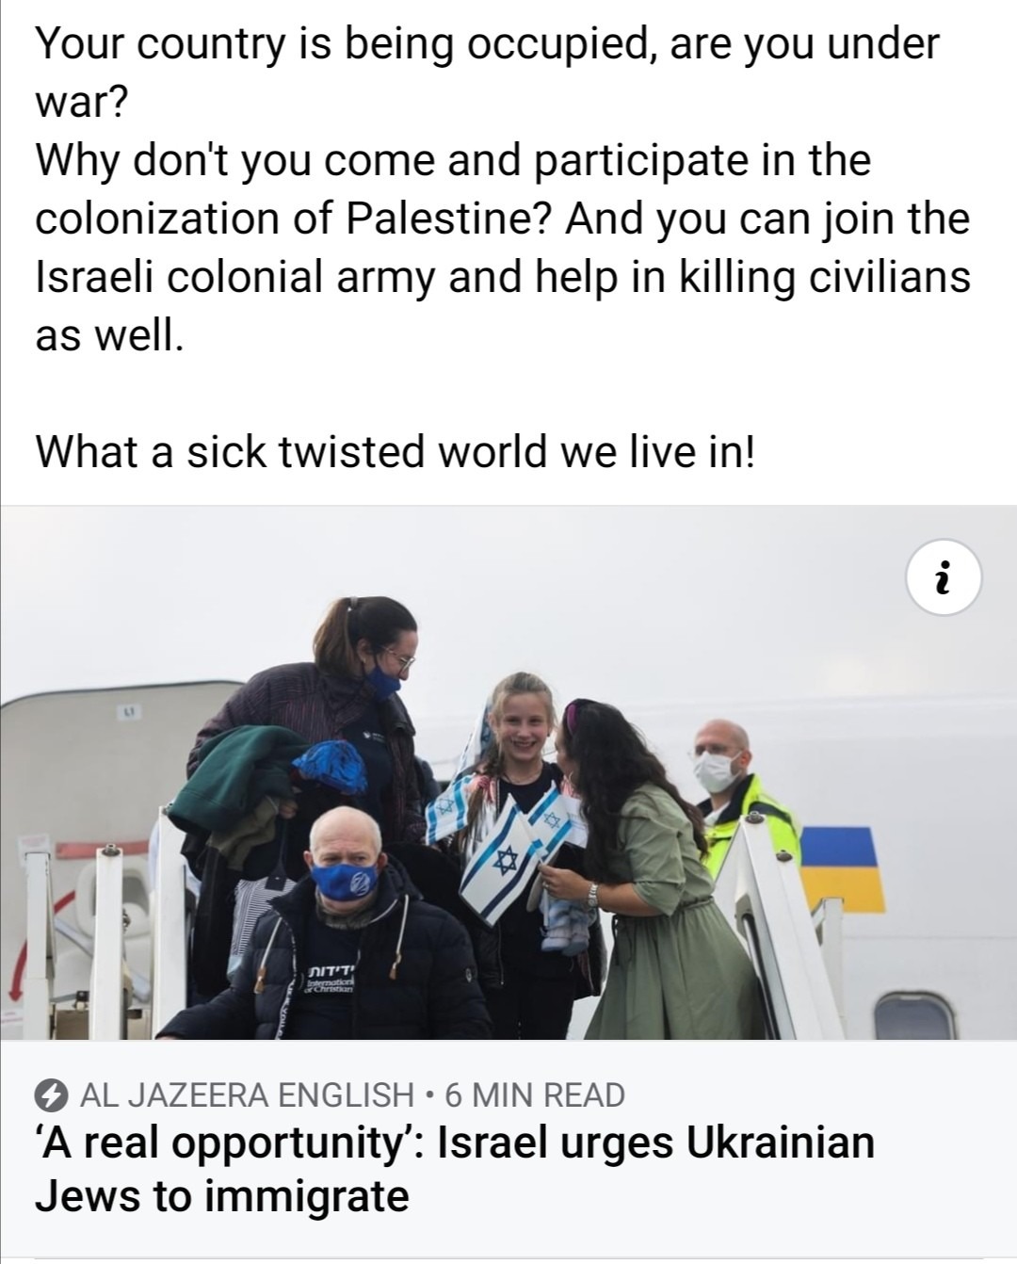The width and height of the screenshot is (1017, 1264).
Task: Tap the '6 MIN READ' label
Action: pyautogui.click(x=535, y=1095)
